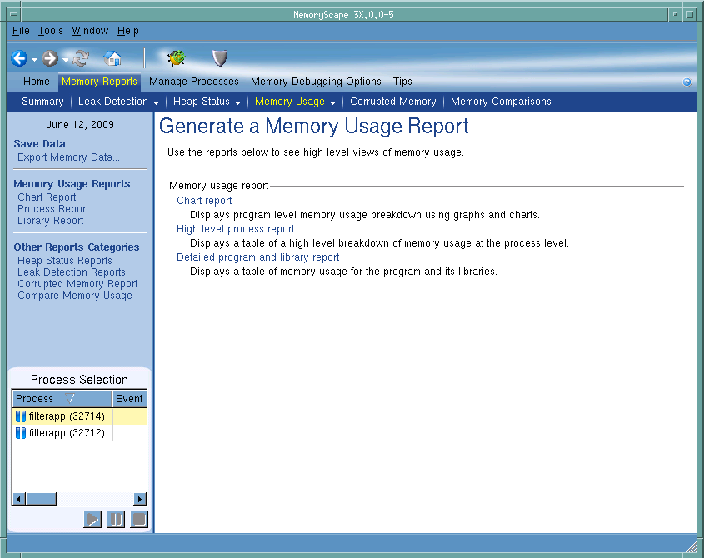Click the Forward navigation arrow
This screenshot has width=704, height=558.
tap(50, 58)
